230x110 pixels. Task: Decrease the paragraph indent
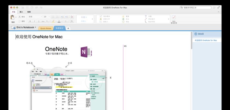(62, 17)
